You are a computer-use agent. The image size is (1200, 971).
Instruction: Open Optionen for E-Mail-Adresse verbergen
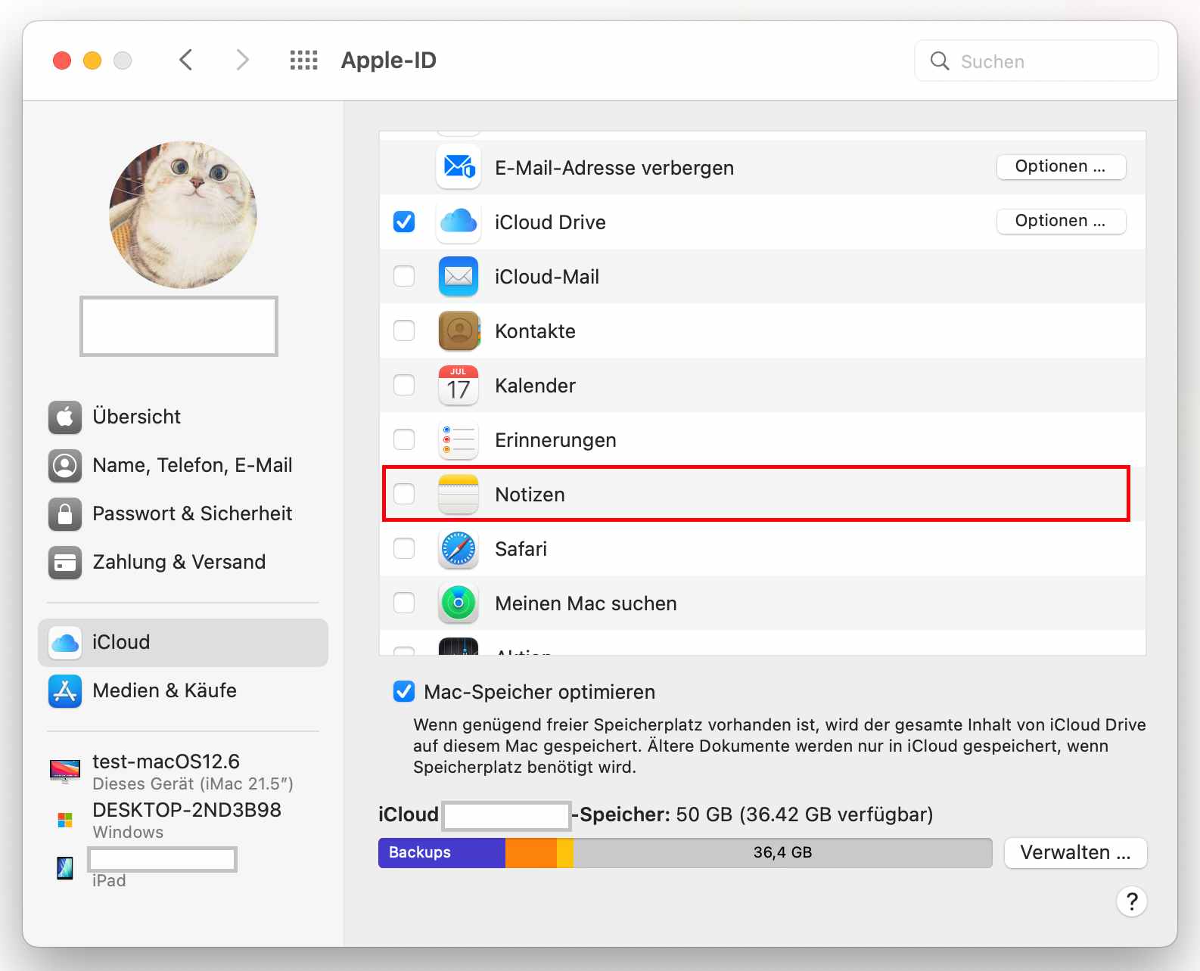(1061, 166)
